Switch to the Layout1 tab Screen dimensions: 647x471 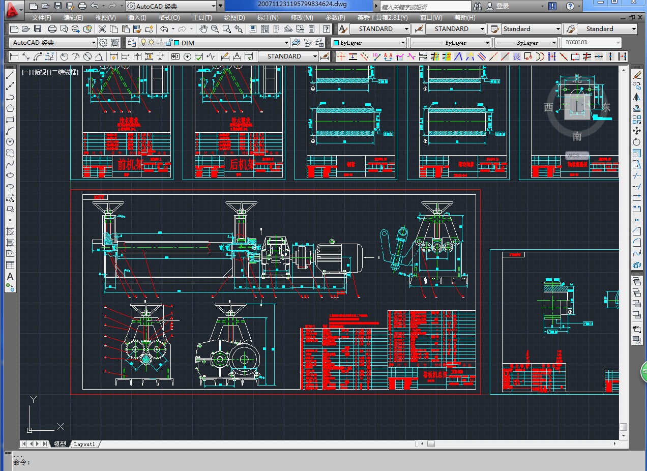coord(84,444)
